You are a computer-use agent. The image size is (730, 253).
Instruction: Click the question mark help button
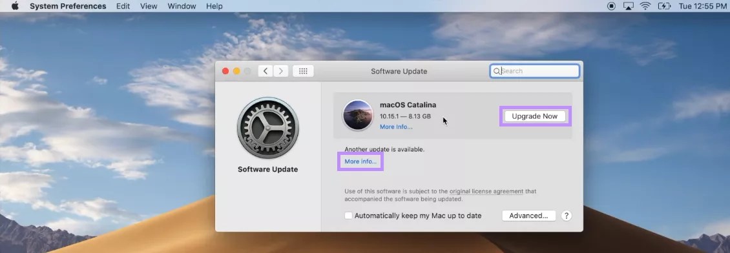click(x=566, y=216)
